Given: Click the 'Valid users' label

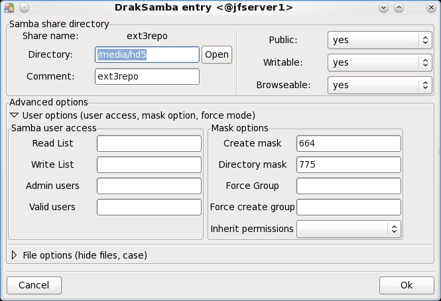Looking at the screenshot, I should 52,208.
